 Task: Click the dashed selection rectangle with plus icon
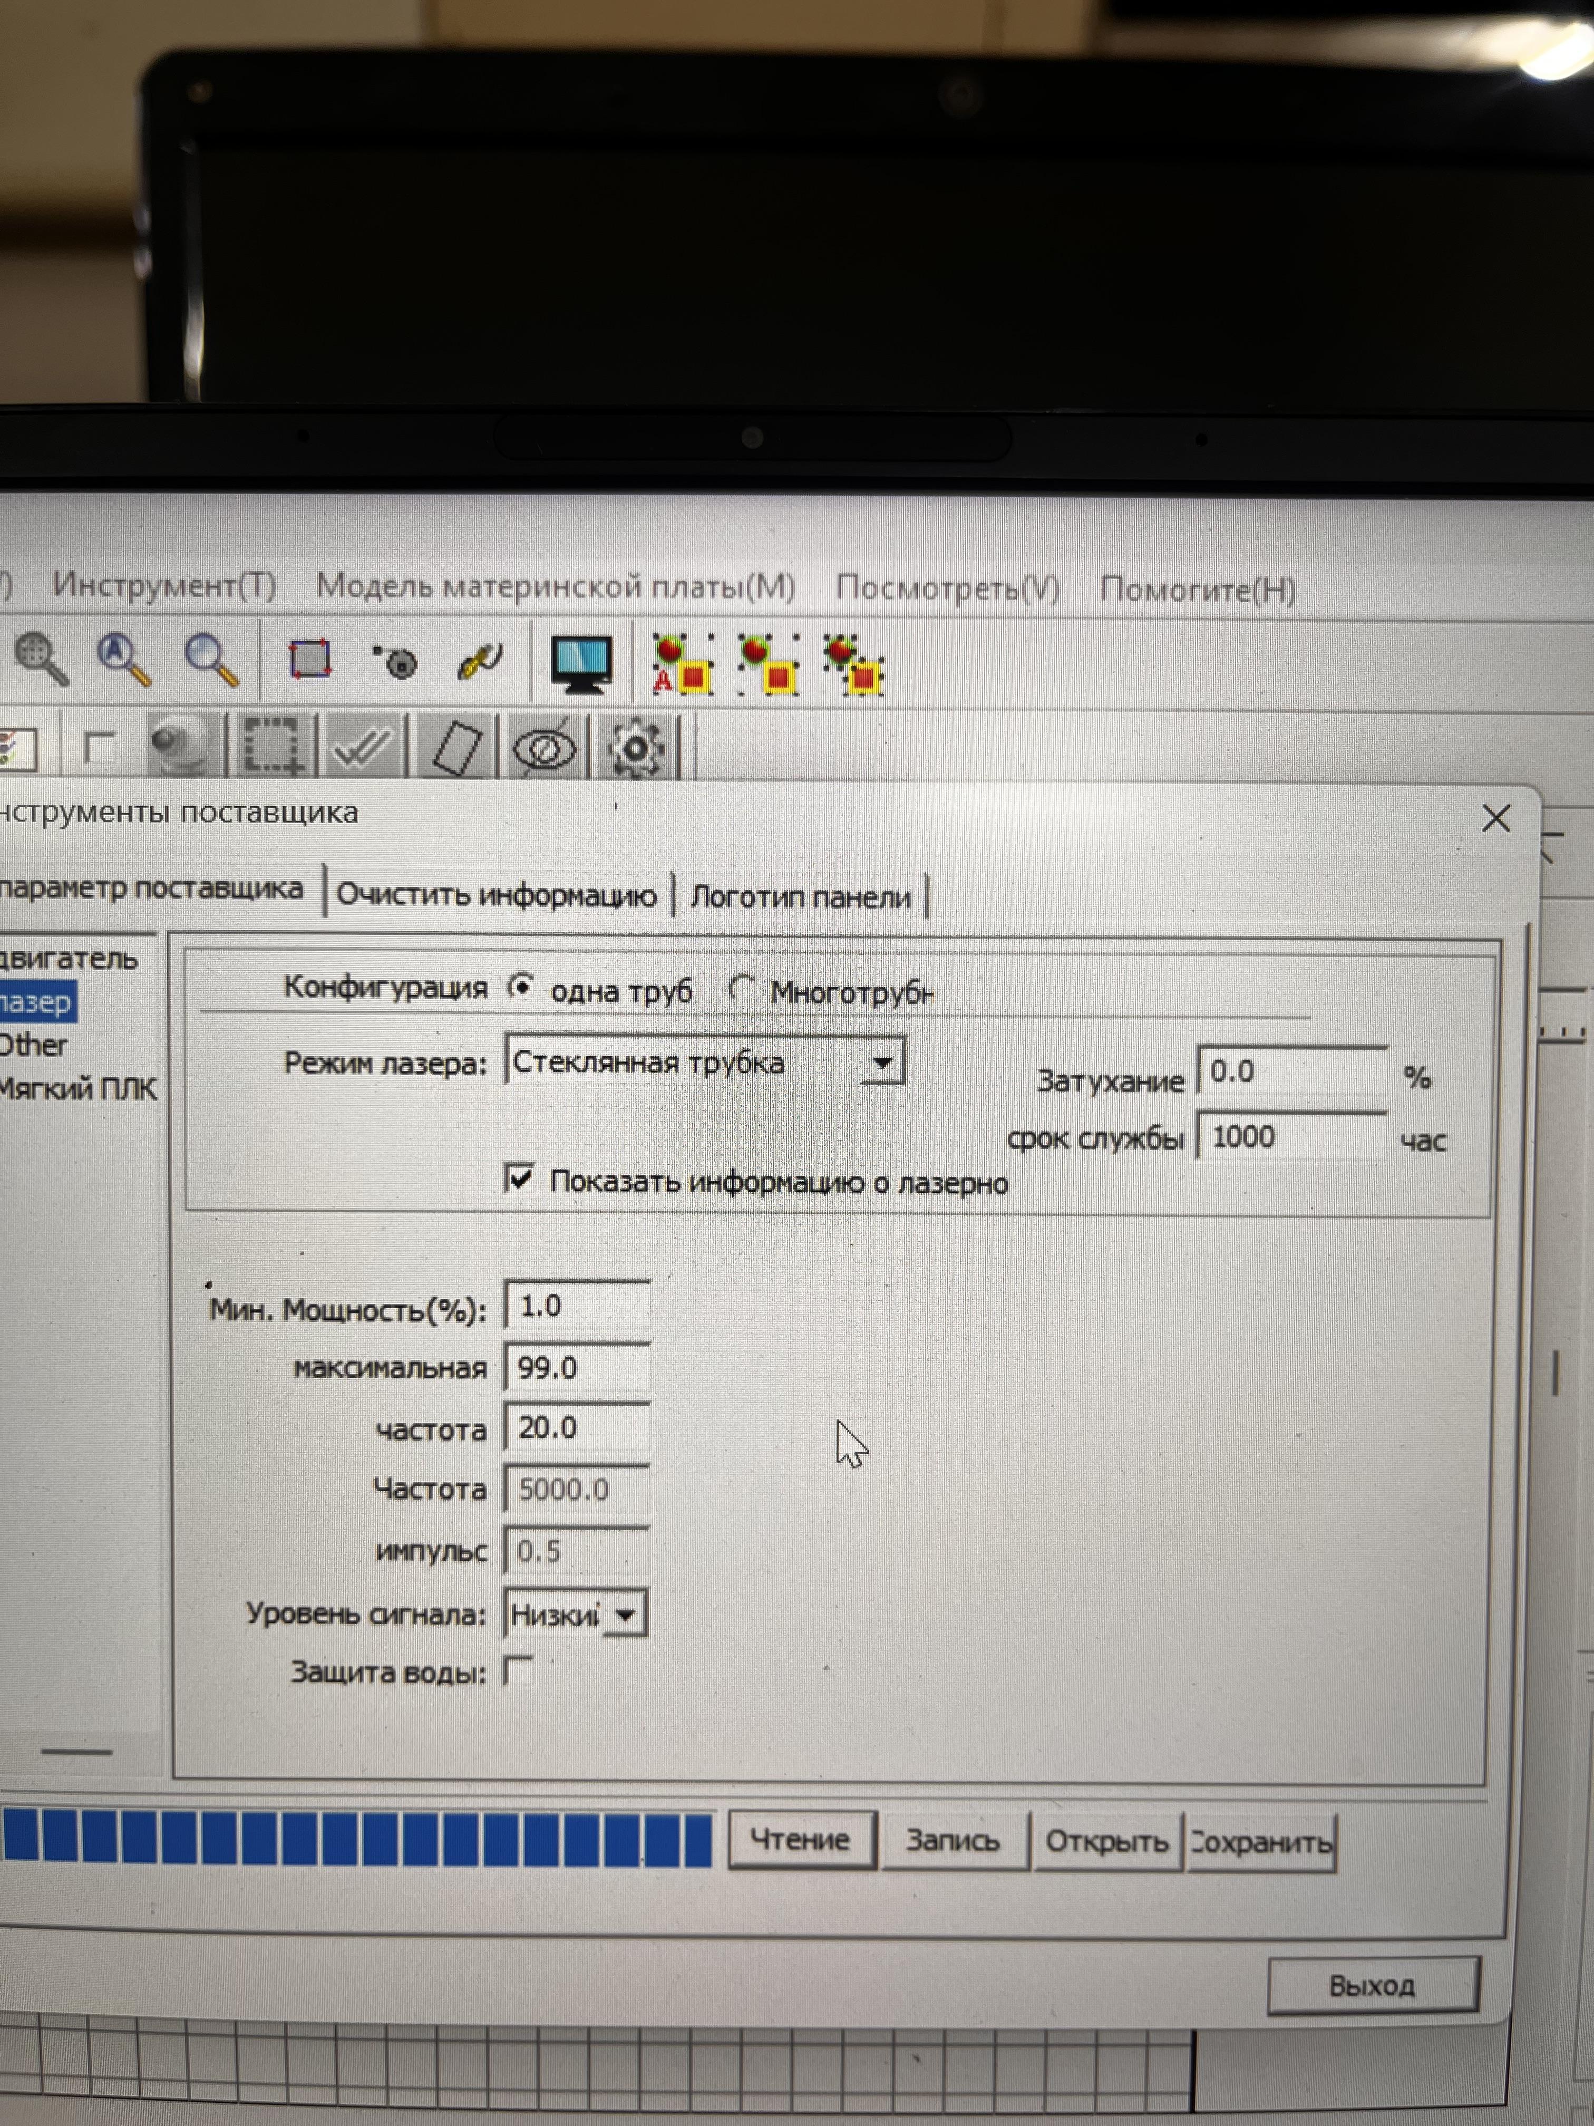(273, 747)
